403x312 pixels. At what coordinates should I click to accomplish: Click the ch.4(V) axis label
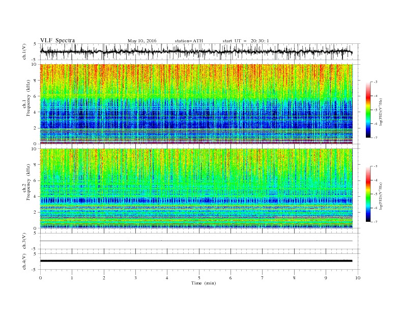coord(24,262)
